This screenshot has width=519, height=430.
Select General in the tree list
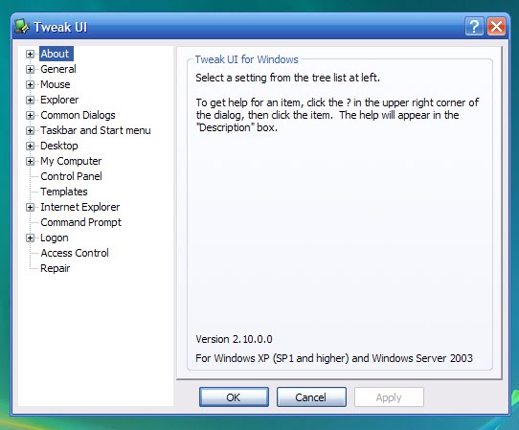(x=58, y=69)
